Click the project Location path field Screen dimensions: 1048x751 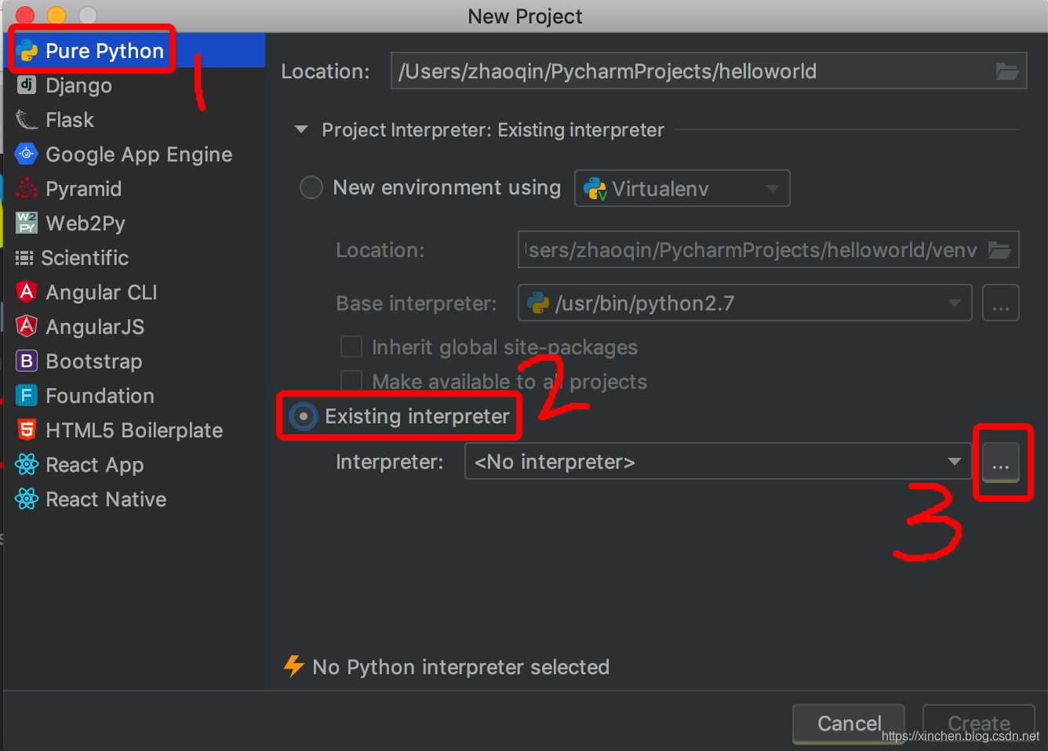pyautogui.click(x=709, y=71)
